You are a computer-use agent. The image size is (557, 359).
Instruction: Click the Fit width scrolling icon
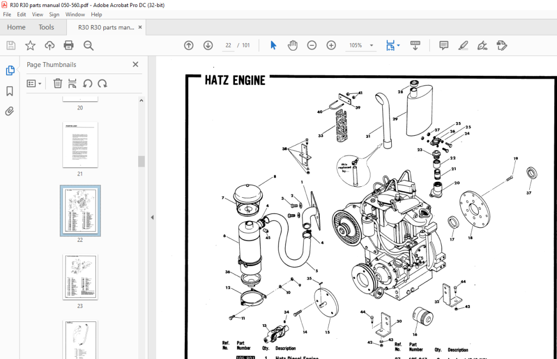[x=390, y=45]
